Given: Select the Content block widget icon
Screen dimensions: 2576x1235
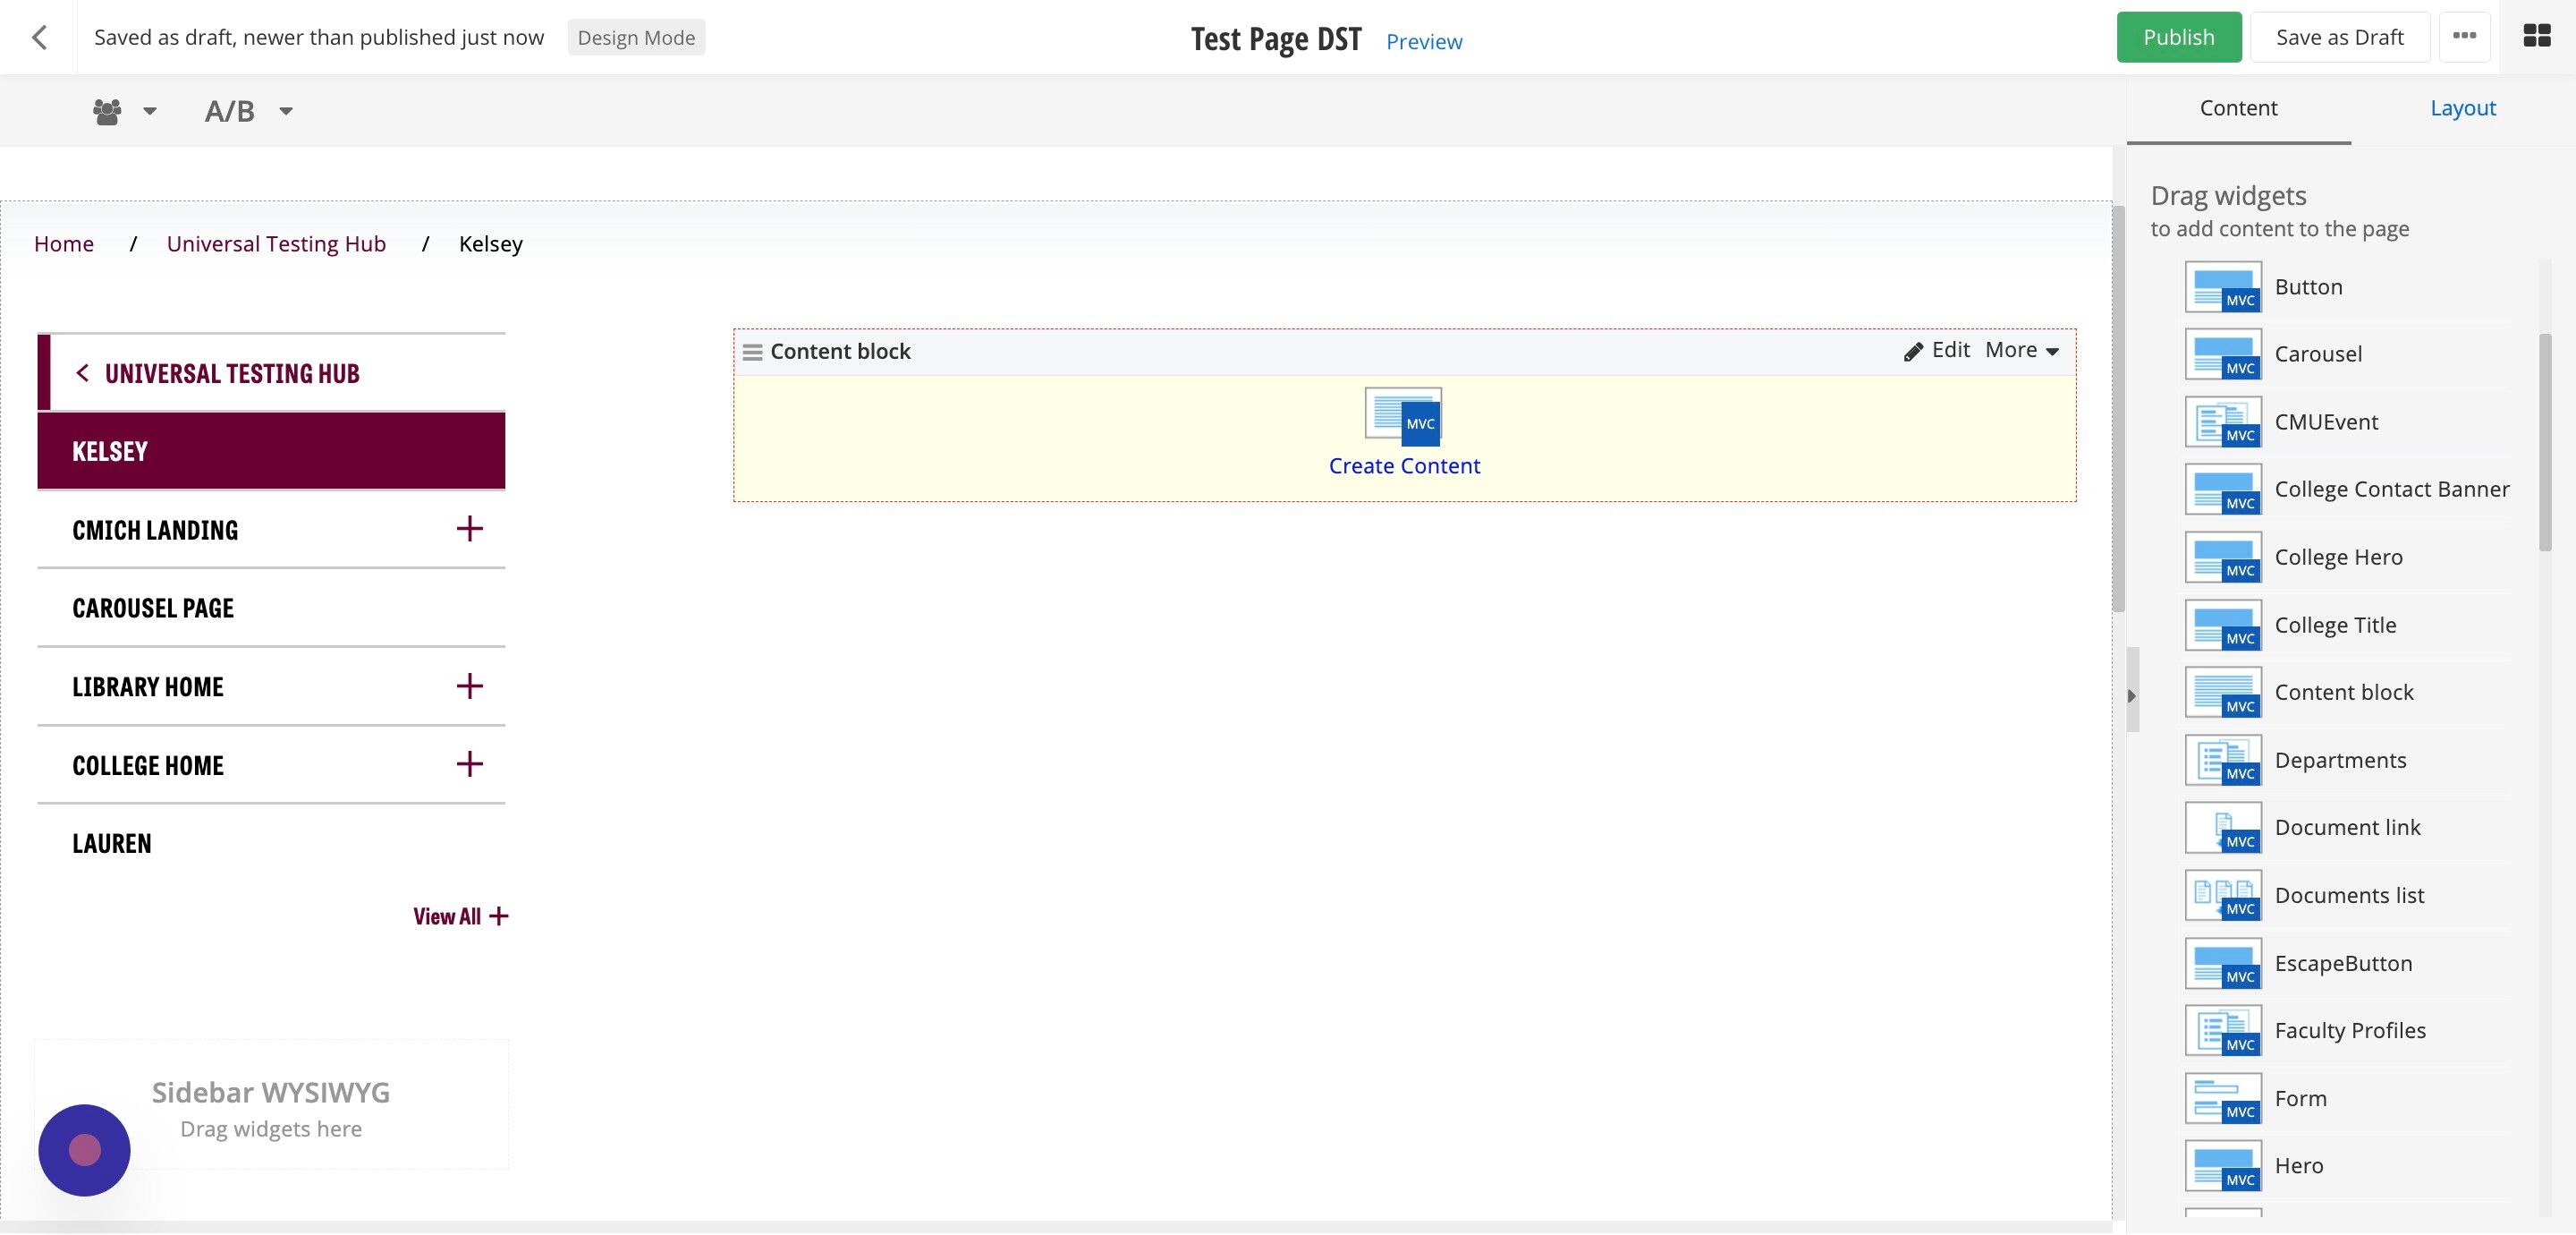Looking at the screenshot, I should pos(2224,692).
